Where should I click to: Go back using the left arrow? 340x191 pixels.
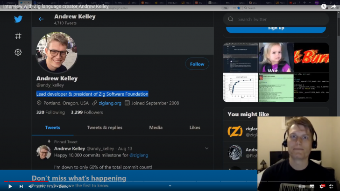(41, 19)
